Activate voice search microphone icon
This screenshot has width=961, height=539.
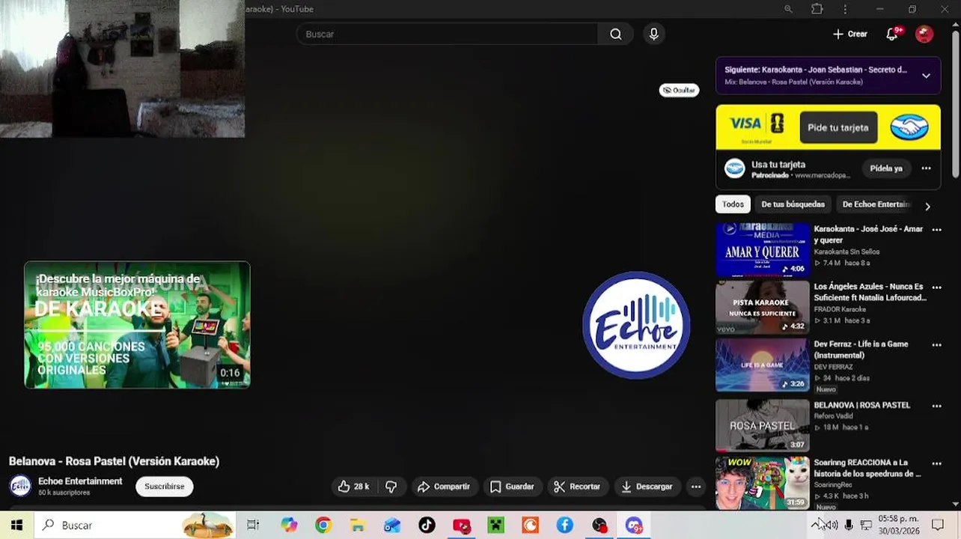click(653, 34)
